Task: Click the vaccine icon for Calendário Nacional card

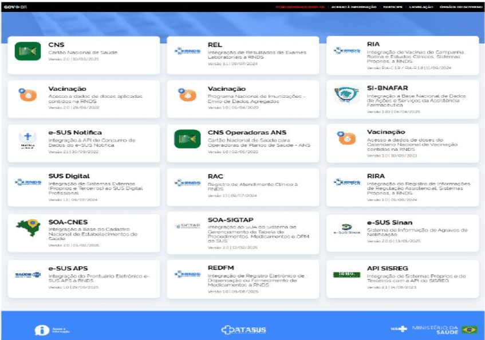Action: tap(347, 138)
